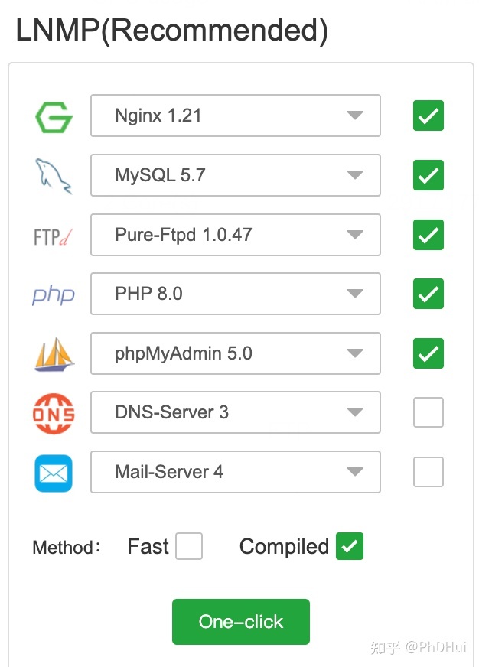Click the One-click install button

click(241, 622)
